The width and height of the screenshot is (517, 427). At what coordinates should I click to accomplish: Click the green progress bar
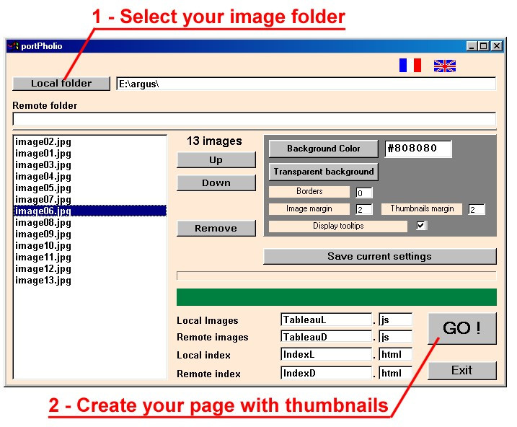point(337,297)
